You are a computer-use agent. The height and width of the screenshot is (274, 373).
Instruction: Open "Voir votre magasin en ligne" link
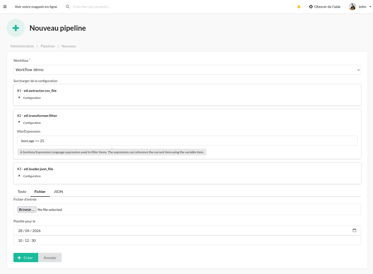coord(36,6)
